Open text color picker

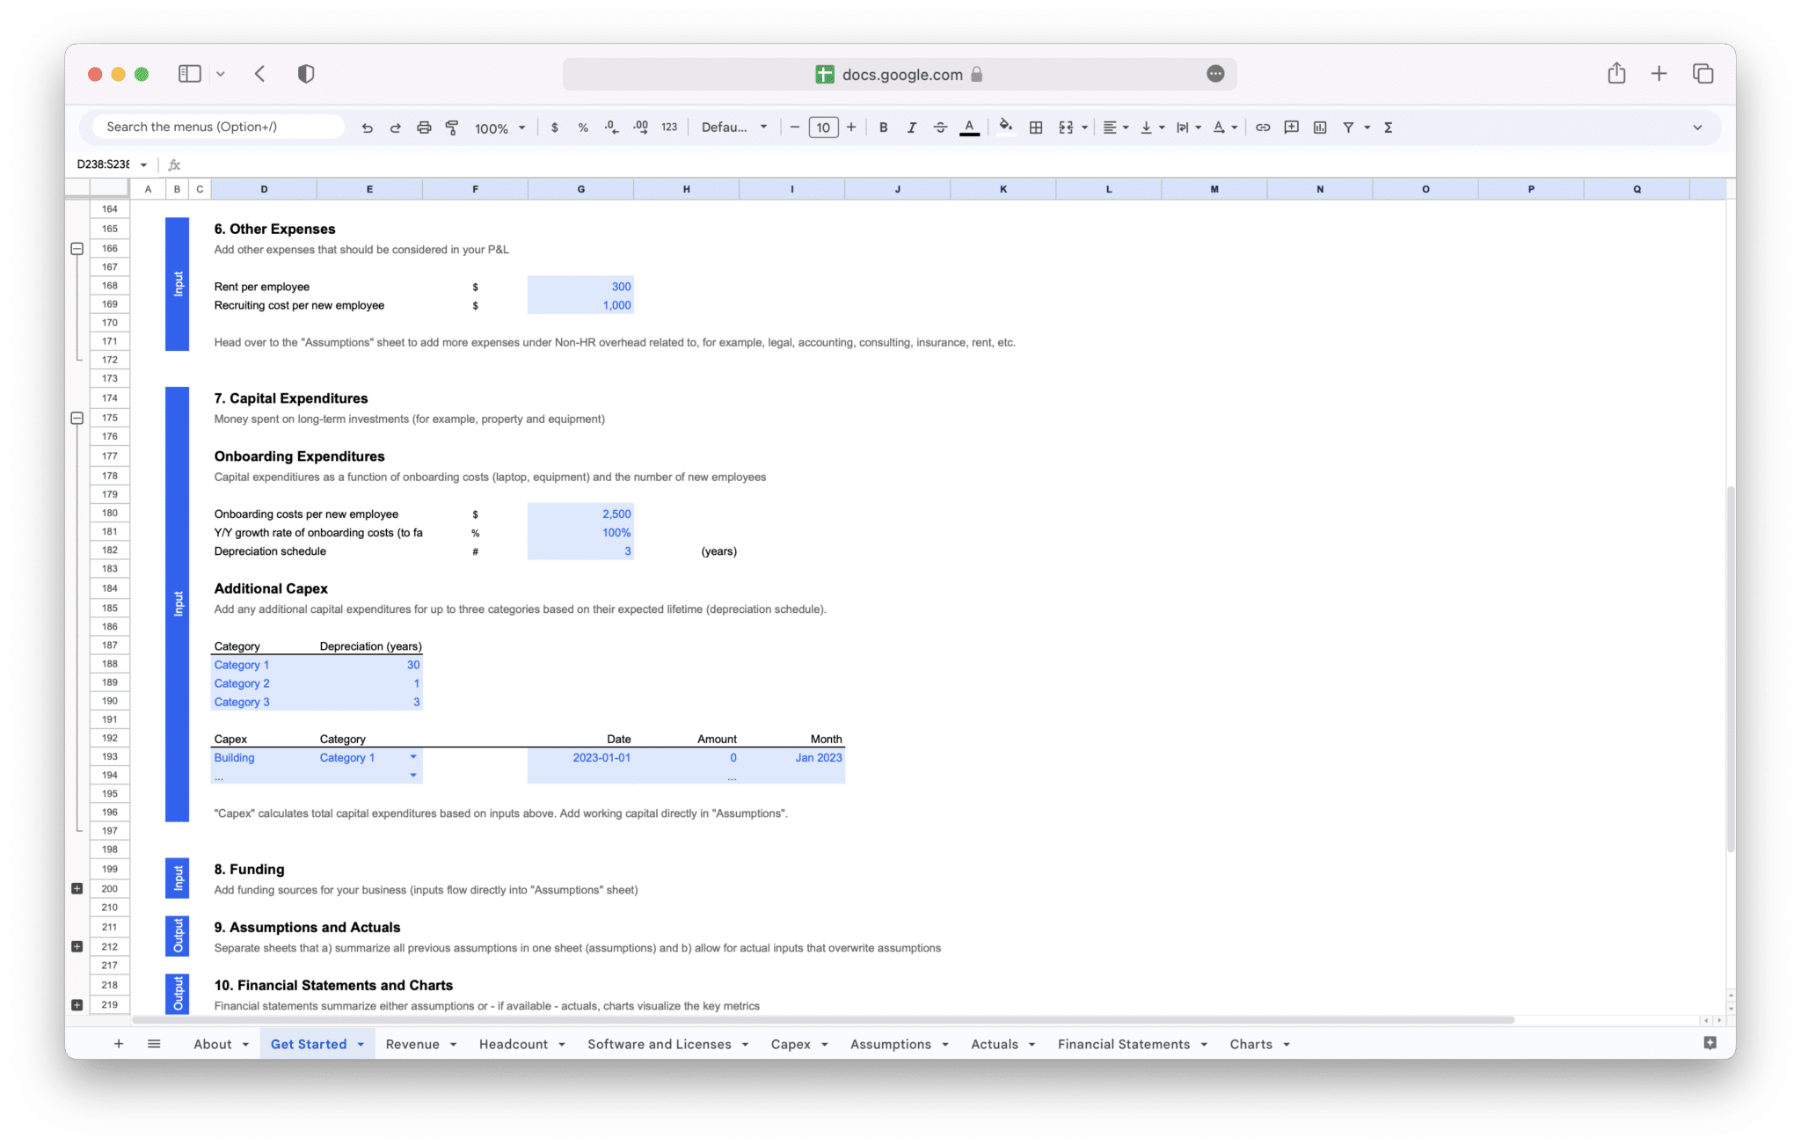(969, 128)
